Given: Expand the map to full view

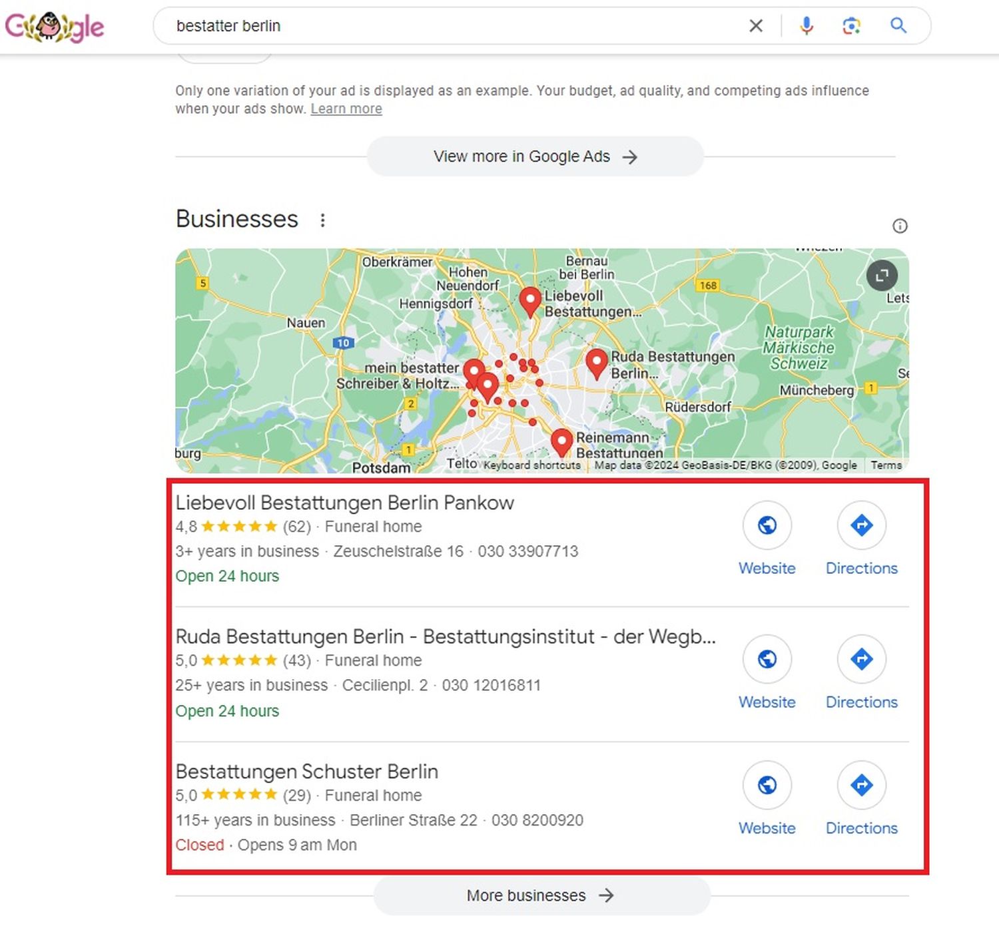Looking at the screenshot, I should pyautogui.click(x=882, y=276).
